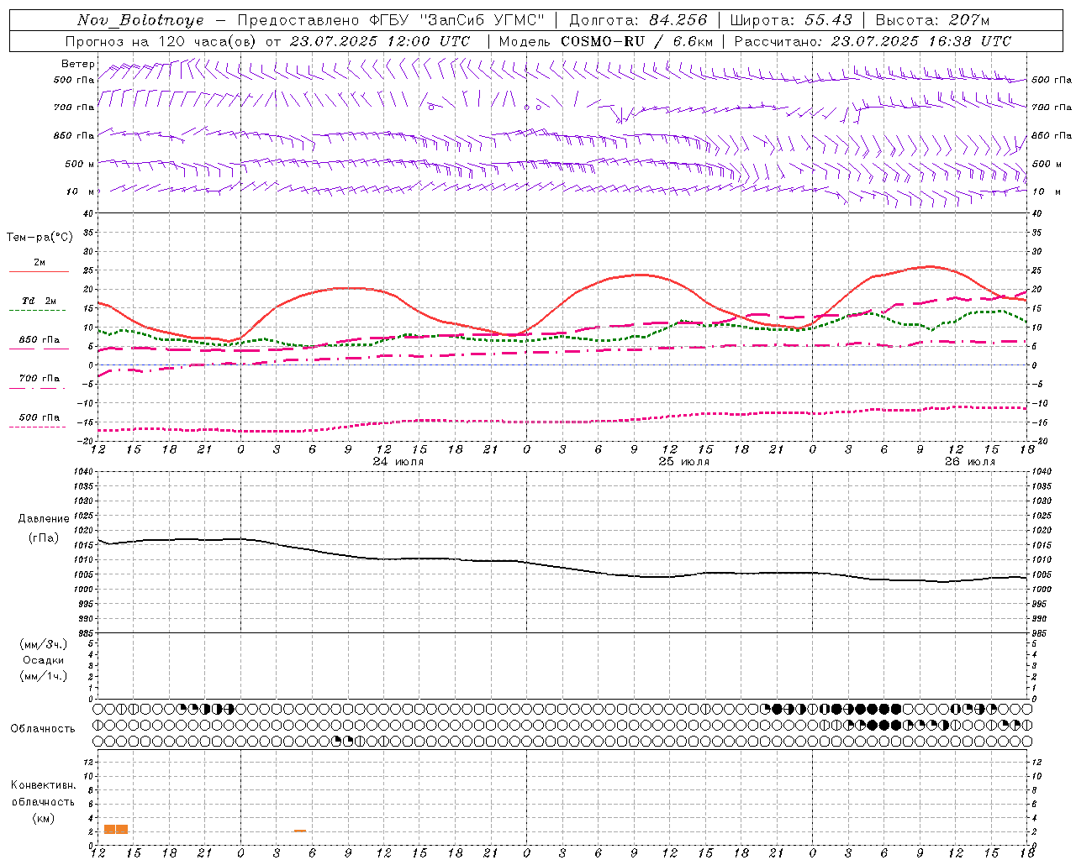Click the orange convective cloud bar near hour 12-15
The width and height of the screenshot is (1076, 860).
(x=116, y=829)
